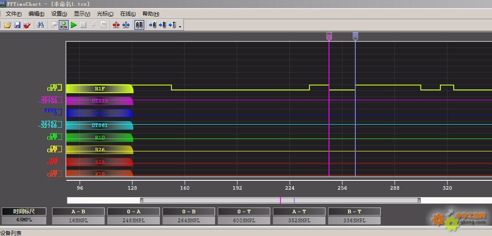Click the 设备列表 panel label
The width and height of the screenshot is (492, 236).
pos(11,233)
